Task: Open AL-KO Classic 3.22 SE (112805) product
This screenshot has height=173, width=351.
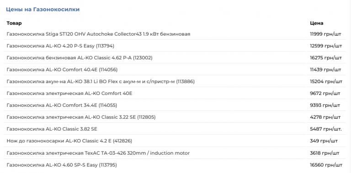Action: (81, 117)
